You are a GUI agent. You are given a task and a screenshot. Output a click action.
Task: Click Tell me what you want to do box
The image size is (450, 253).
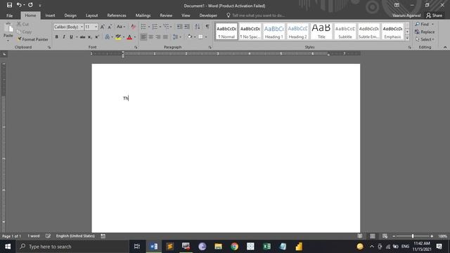(258, 15)
